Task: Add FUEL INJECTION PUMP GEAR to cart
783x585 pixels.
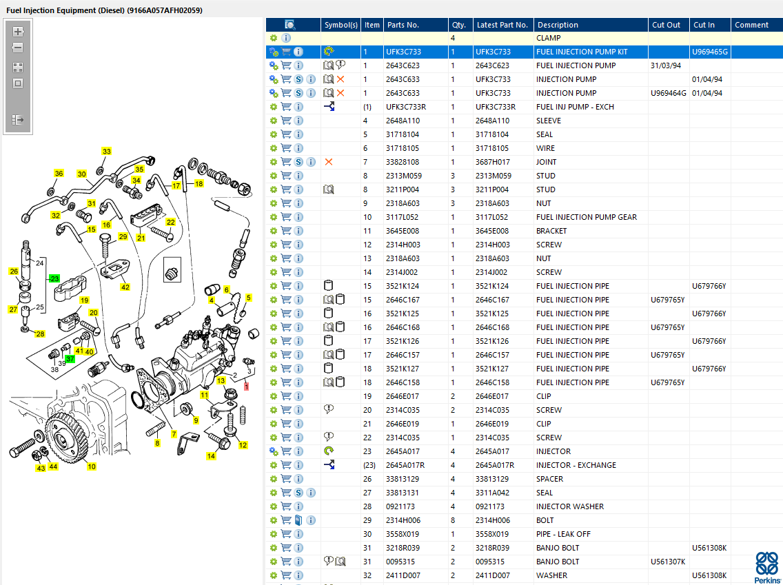Action: pyautogui.click(x=286, y=217)
